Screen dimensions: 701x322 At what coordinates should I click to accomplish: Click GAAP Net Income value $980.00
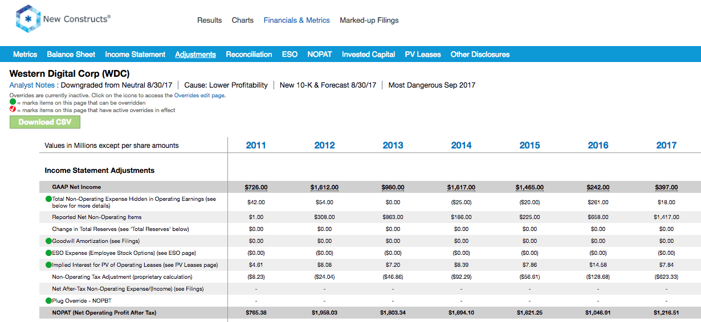(393, 187)
